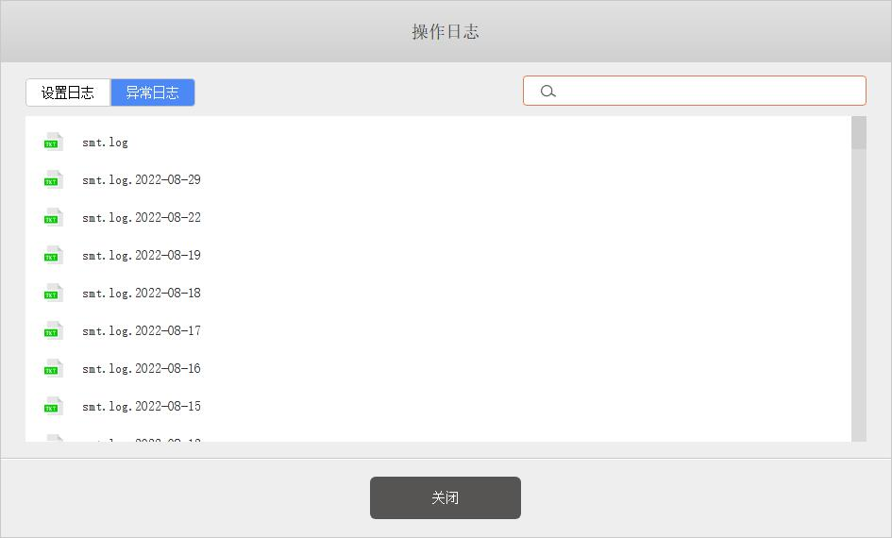Click the magnifier search icon

(x=547, y=92)
